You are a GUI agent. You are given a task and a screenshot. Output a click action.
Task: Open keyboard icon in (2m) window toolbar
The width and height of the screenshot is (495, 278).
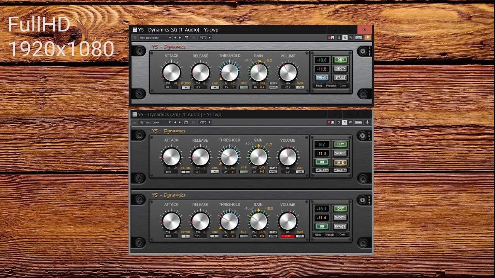(x=358, y=122)
